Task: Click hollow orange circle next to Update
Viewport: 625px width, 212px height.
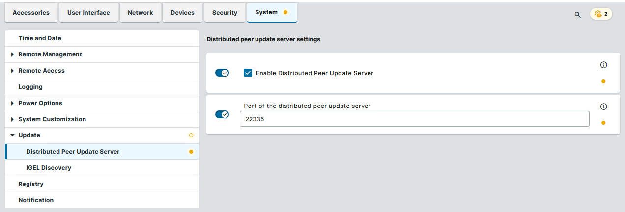Action: click(x=191, y=135)
